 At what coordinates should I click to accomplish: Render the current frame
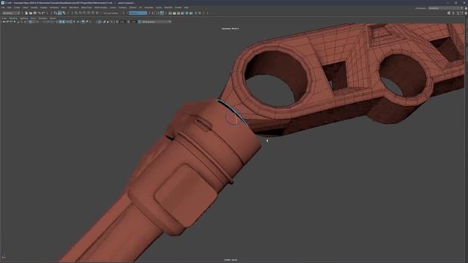(x=174, y=13)
